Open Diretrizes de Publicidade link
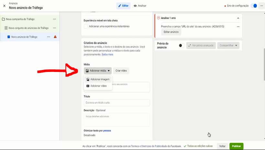265x150 pixels. click(154, 146)
